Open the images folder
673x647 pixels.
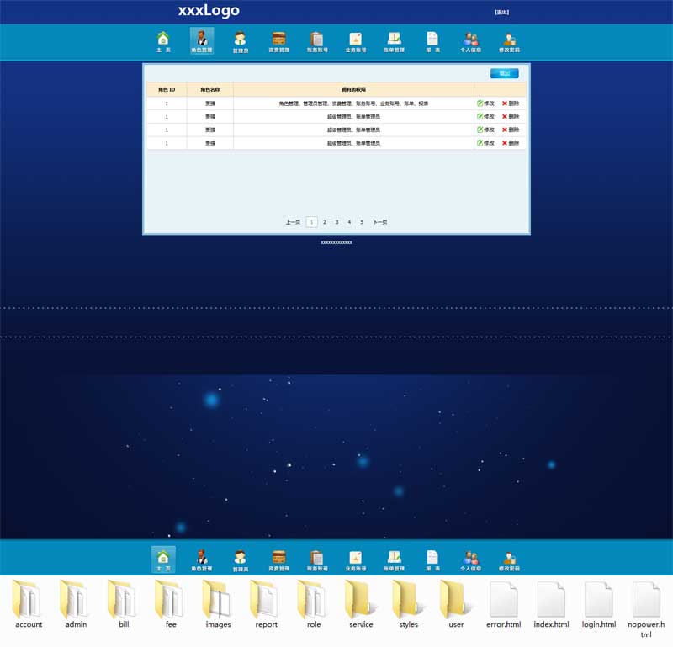[x=218, y=605]
